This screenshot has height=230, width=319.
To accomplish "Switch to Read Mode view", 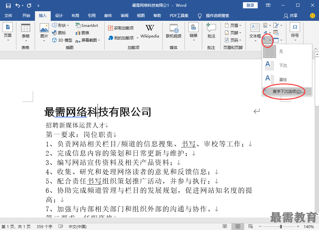I will tap(225, 226).
